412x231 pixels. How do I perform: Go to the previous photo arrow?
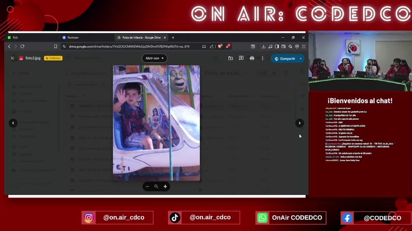click(13, 123)
